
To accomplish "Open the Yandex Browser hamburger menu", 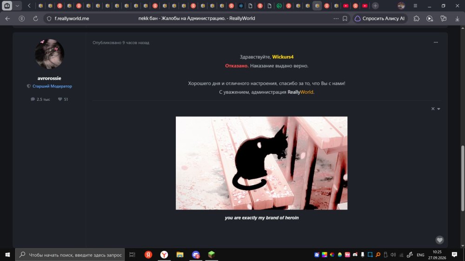I will (415, 6).
